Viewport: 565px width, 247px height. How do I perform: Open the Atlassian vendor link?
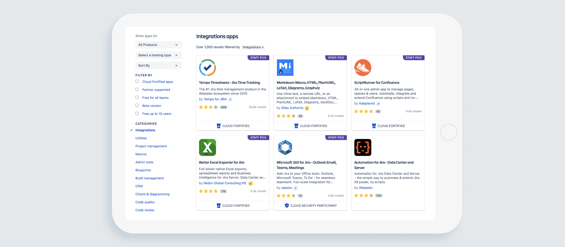click(x=366, y=188)
